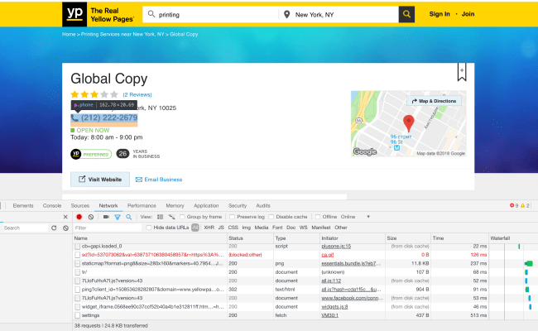Switch to Sources tab
The width and height of the screenshot is (538, 331).
click(x=80, y=206)
